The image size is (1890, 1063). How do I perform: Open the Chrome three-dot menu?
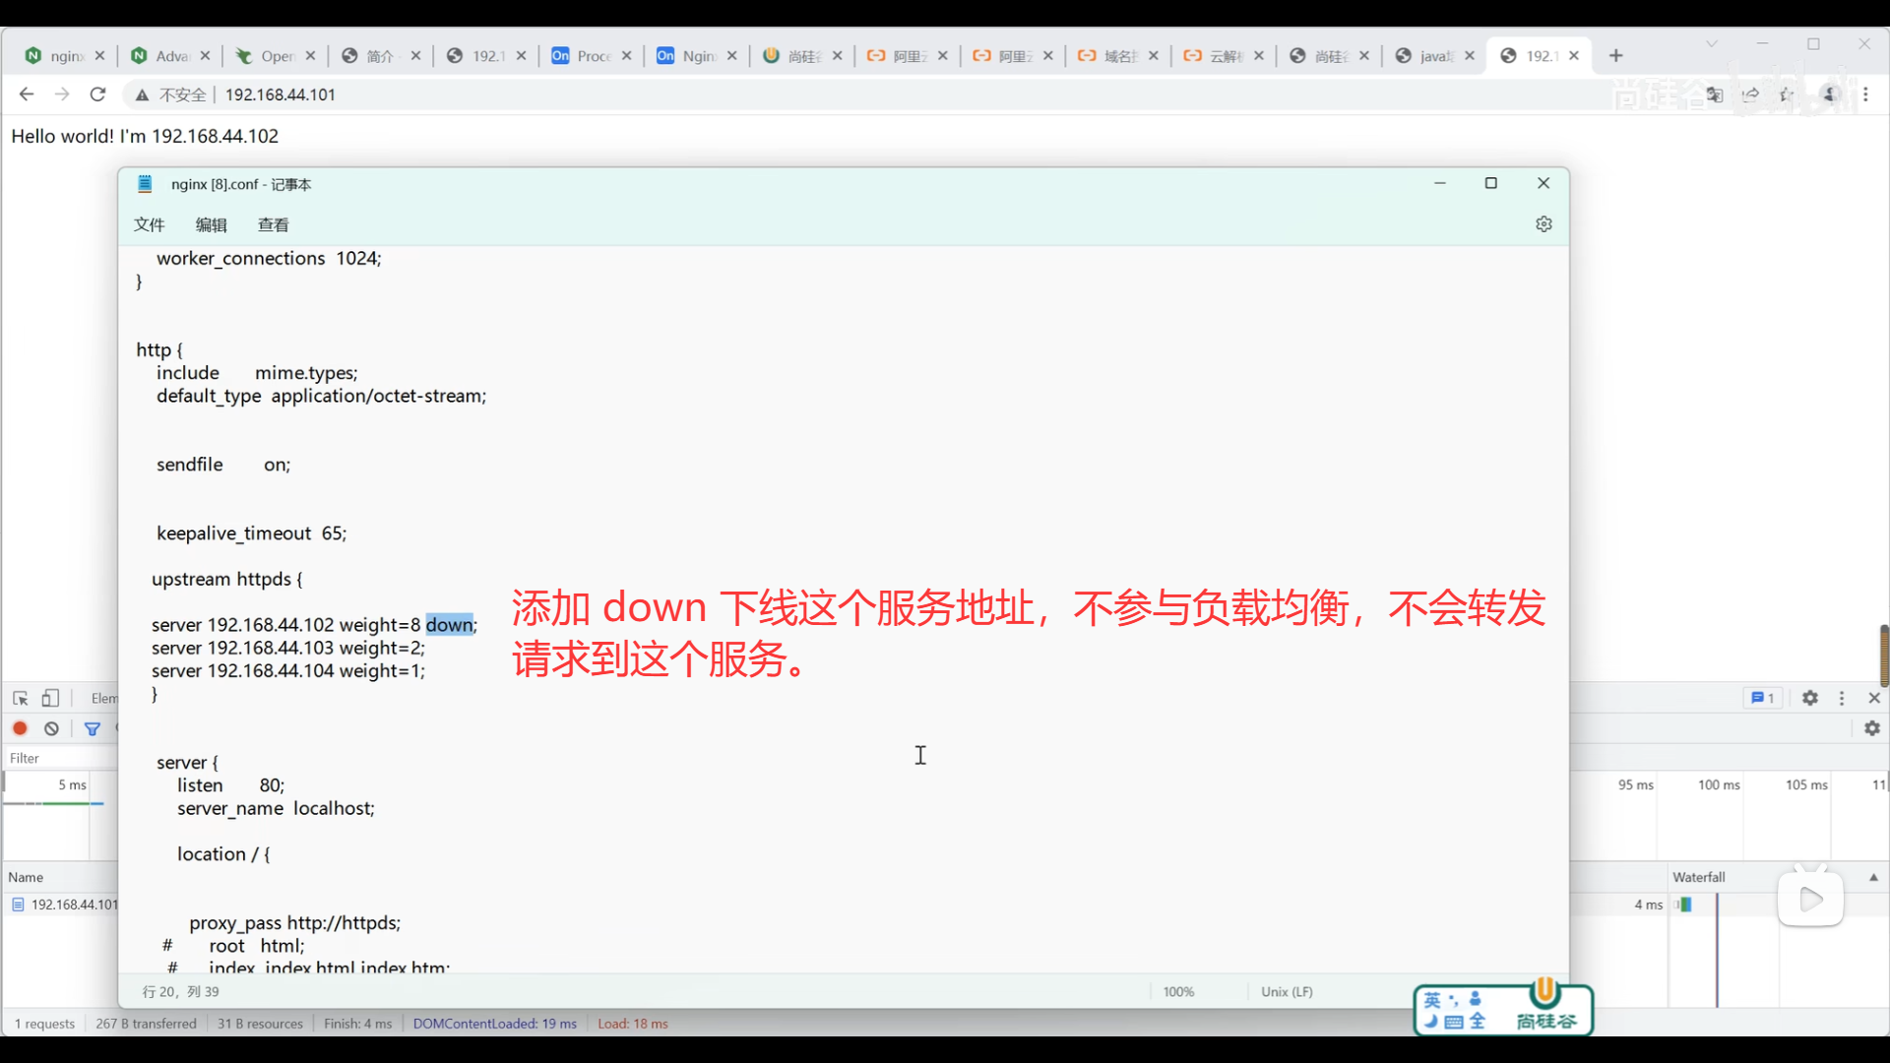coord(1866,94)
